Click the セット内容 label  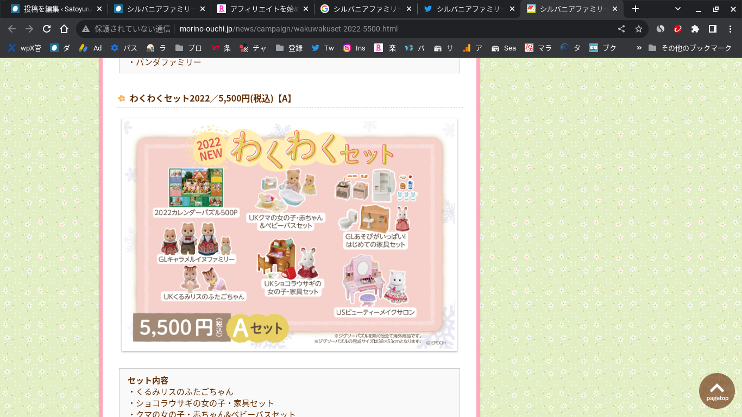pyautogui.click(x=148, y=380)
